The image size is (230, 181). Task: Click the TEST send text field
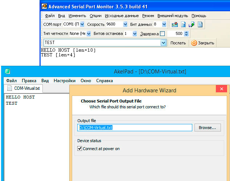pos(102,43)
